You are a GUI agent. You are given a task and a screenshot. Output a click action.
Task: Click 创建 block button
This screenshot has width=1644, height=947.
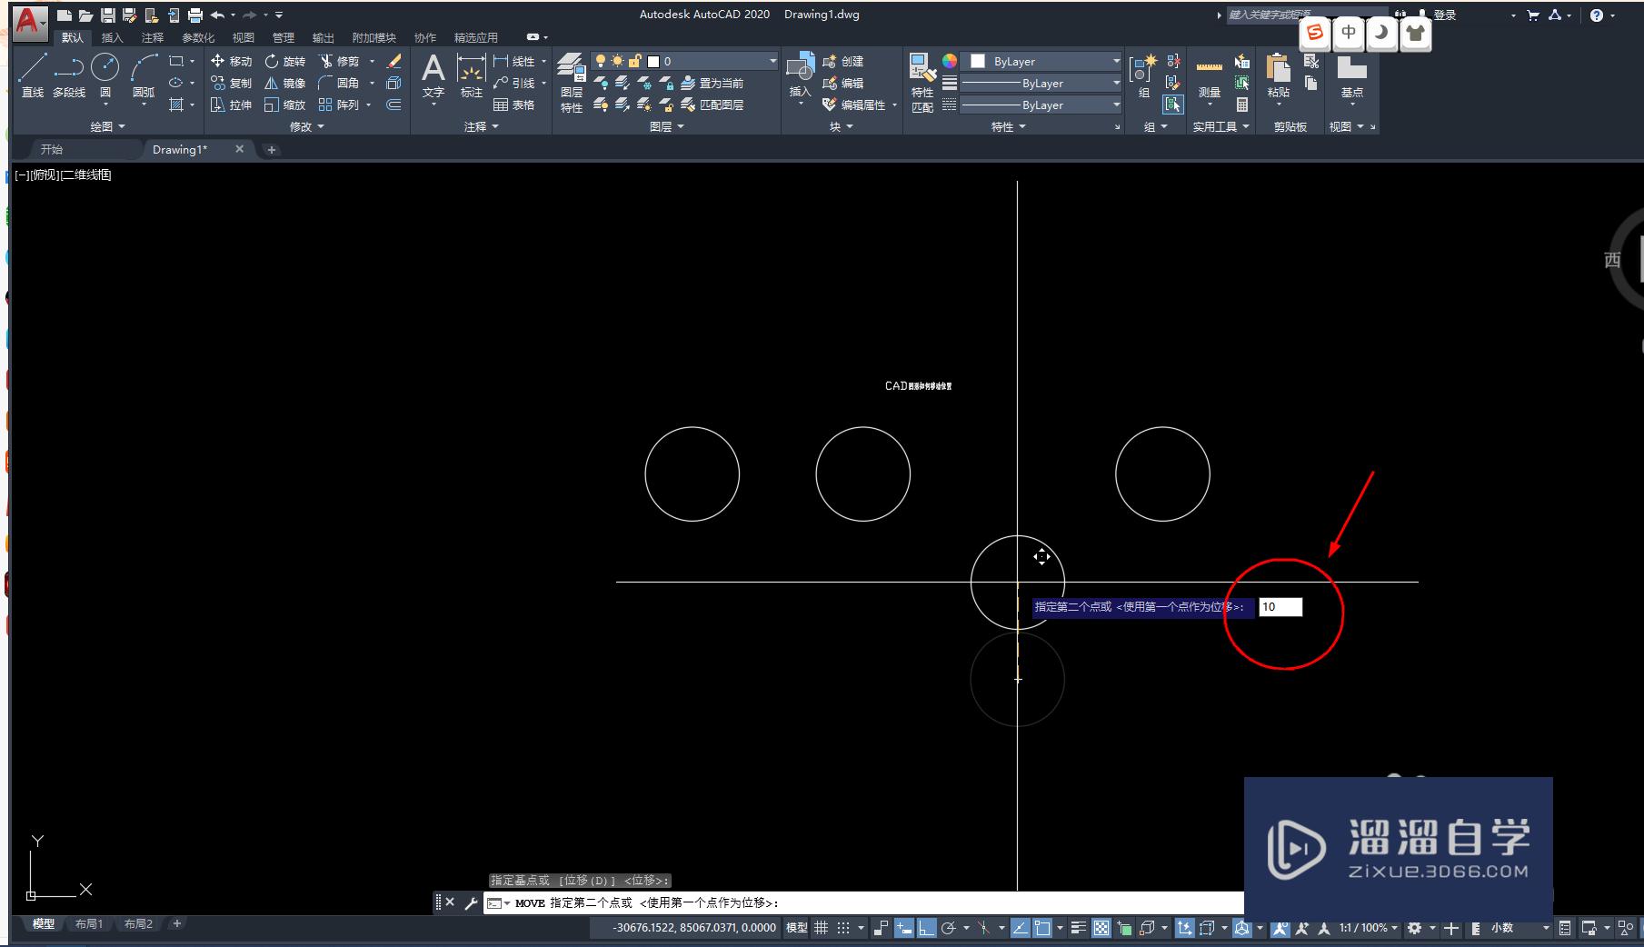tap(842, 61)
